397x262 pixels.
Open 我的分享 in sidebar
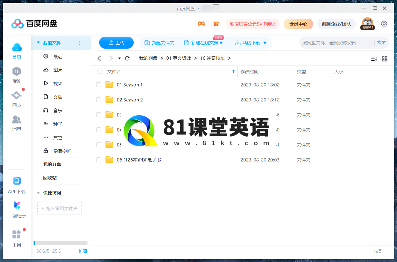click(52, 164)
